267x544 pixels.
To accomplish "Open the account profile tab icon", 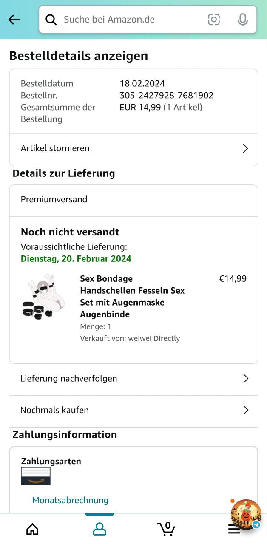I will pyautogui.click(x=99, y=529).
